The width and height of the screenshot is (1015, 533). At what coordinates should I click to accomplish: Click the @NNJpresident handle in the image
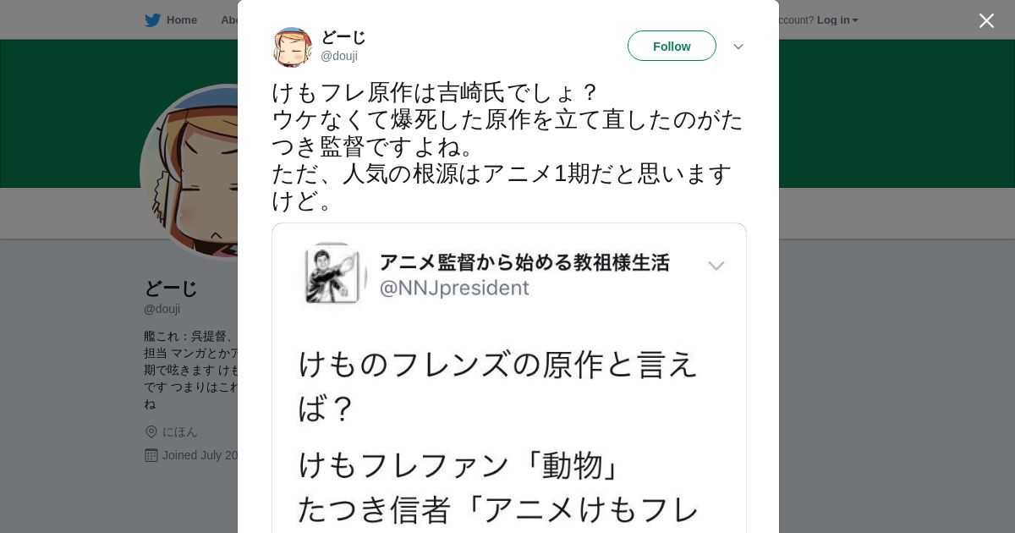454,288
